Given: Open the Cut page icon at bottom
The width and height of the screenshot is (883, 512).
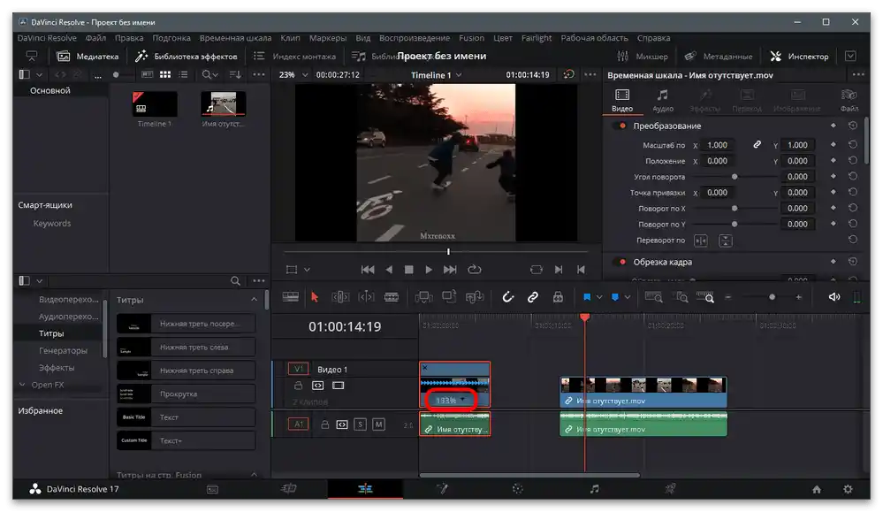Looking at the screenshot, I should [x=289, y=489].
